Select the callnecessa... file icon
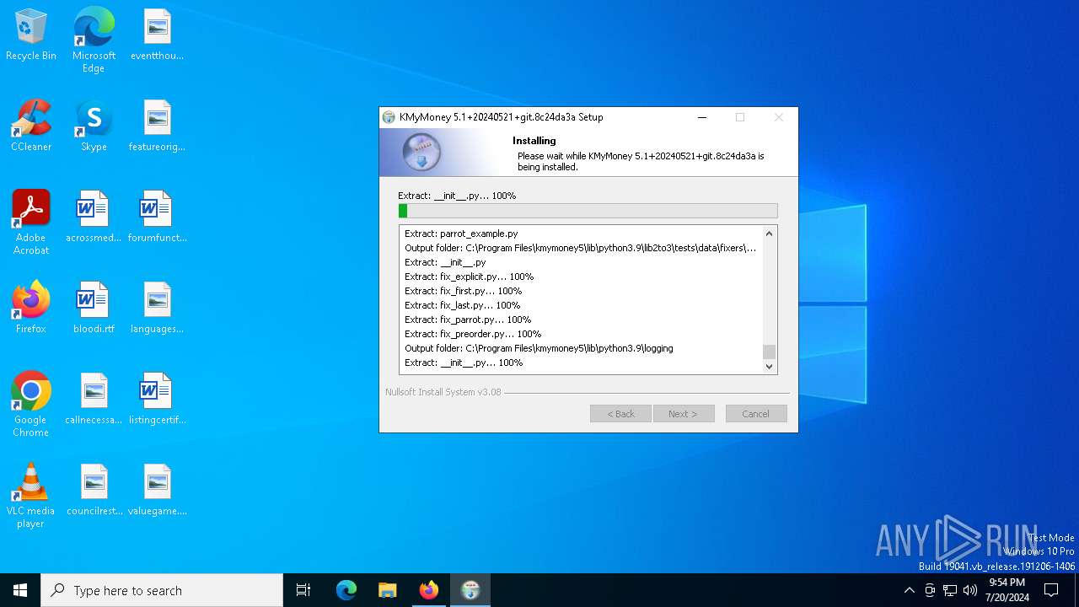 coord(94,400)
